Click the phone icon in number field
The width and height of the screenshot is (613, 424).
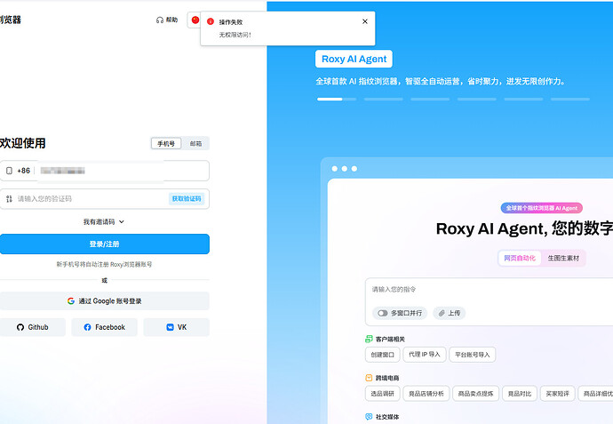click(10, 171)
